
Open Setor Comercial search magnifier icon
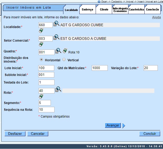56,38
